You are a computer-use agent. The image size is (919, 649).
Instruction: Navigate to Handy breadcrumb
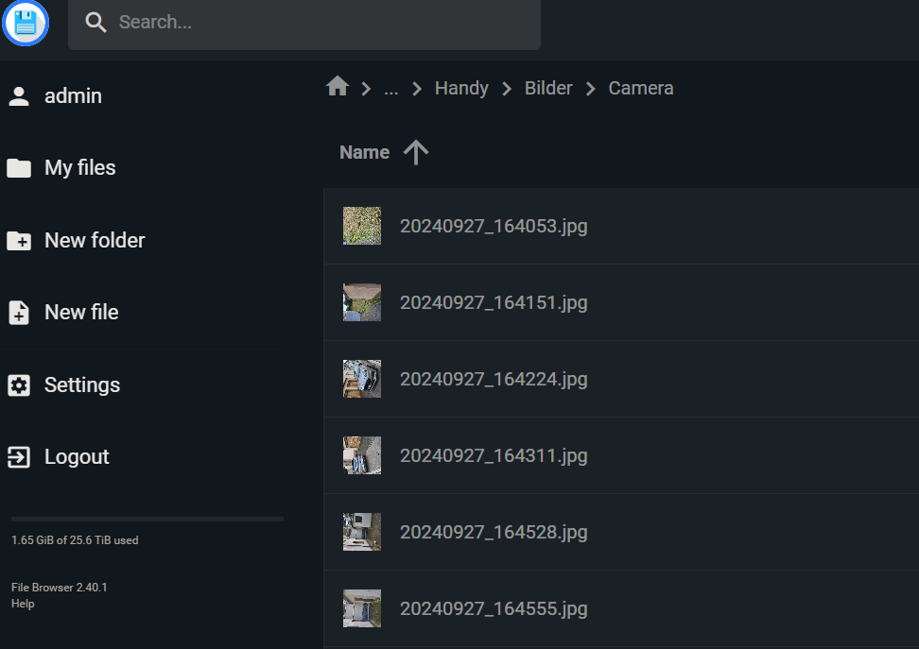coord(461,88)
